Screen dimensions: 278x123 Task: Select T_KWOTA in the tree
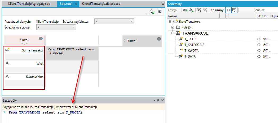[192, 51]
